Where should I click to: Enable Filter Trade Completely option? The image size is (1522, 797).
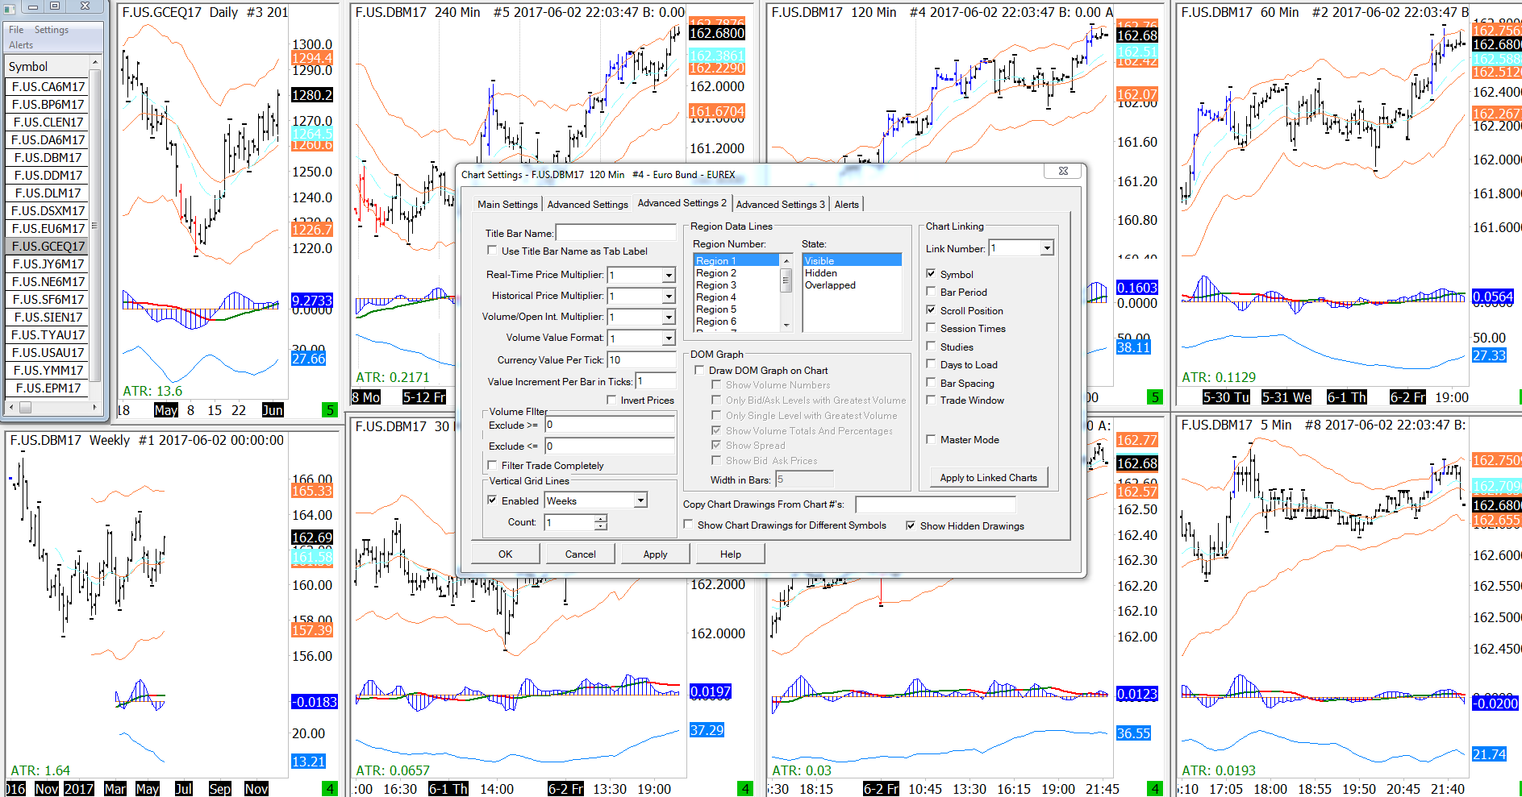[492, 465]
